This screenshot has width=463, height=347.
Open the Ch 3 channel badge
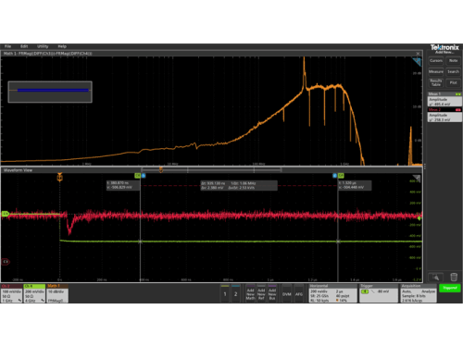(x=11, y=293)
